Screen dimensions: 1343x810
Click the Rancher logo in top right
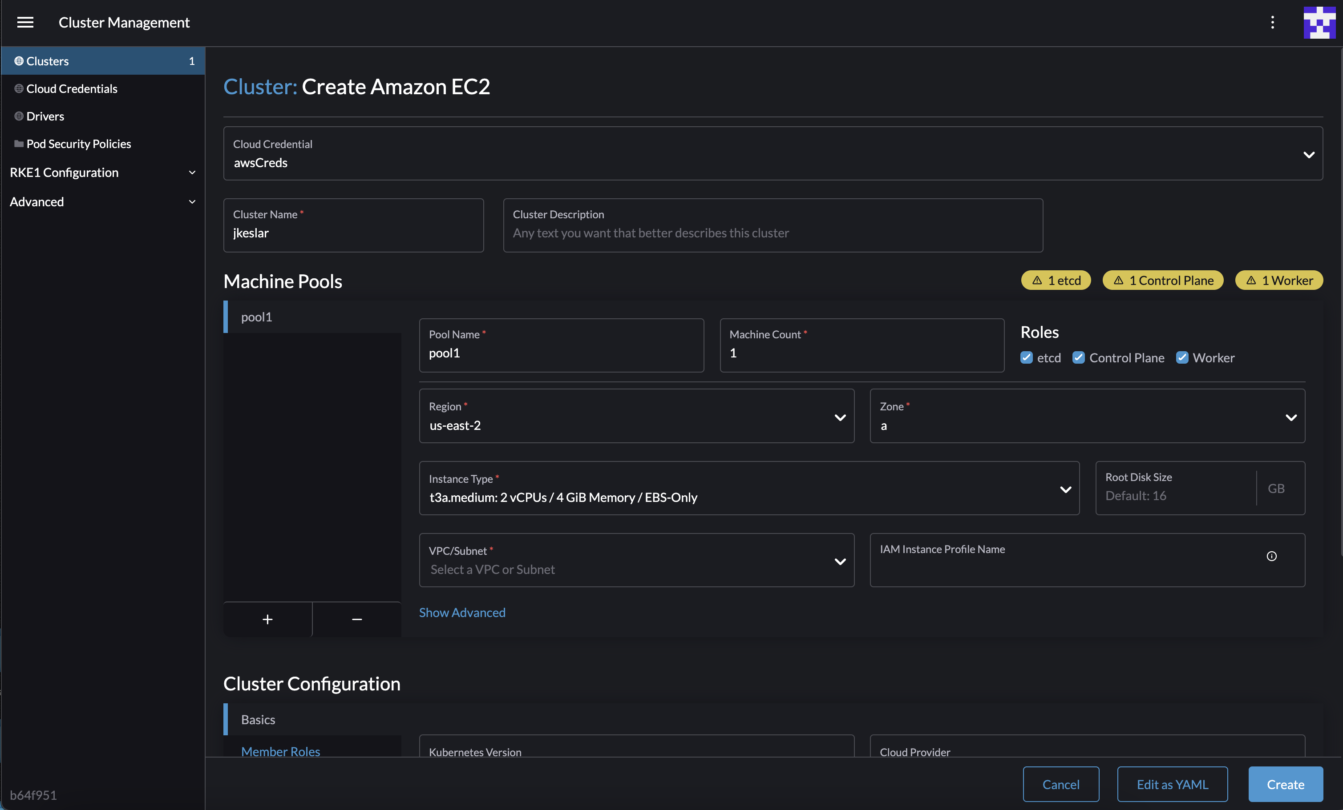click(1319, 22)
